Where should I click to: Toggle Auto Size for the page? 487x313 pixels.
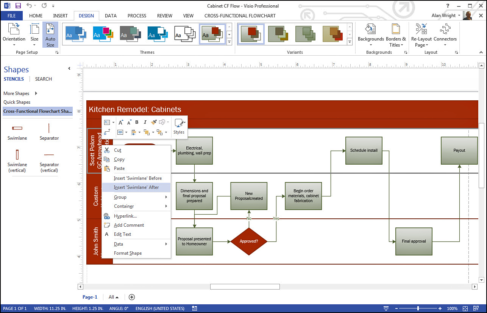click(50, 35)
